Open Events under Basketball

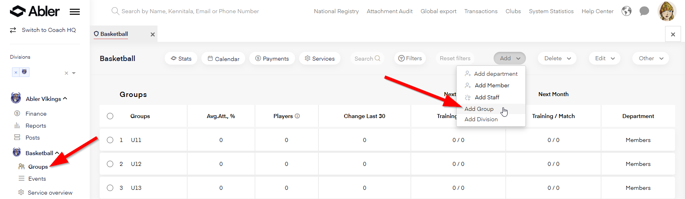pos(37,179)
